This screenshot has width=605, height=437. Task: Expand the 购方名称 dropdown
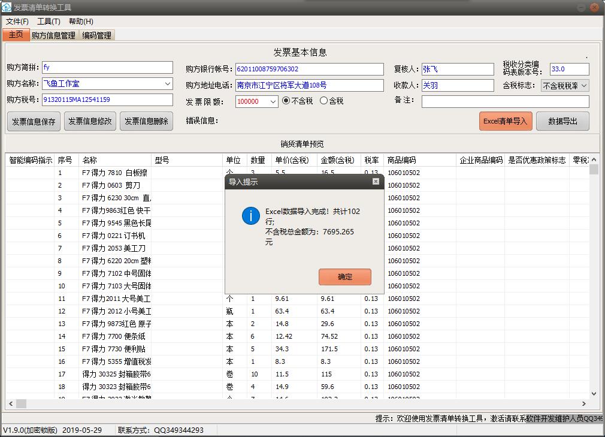coord(167,84)
